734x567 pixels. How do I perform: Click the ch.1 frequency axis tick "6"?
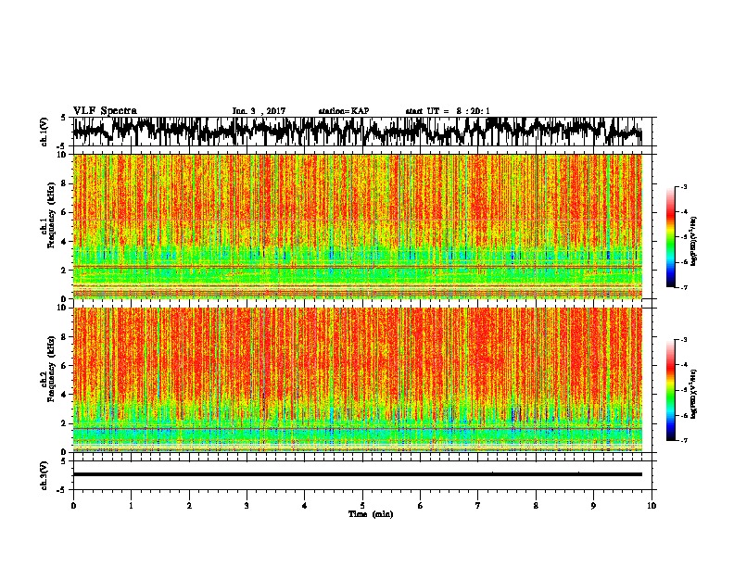(64, 212)
